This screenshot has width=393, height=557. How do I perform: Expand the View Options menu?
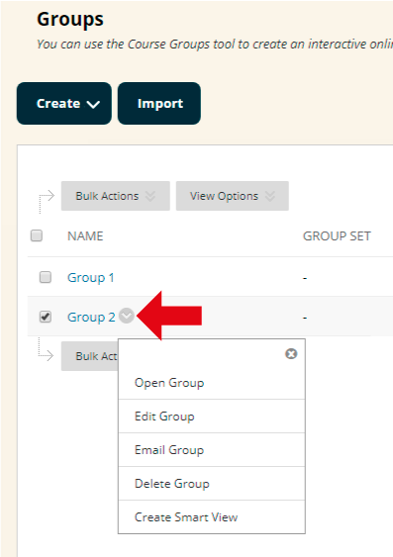(233, 196)
